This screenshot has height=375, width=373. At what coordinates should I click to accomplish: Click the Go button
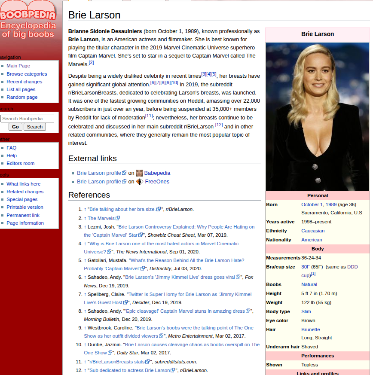tap(15, 127)
